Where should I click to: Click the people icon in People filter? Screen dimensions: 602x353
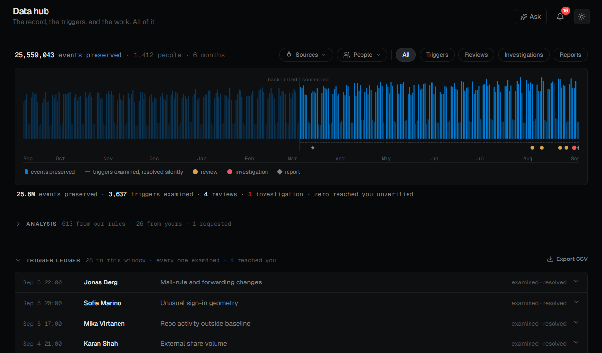(x=347, y=55)
